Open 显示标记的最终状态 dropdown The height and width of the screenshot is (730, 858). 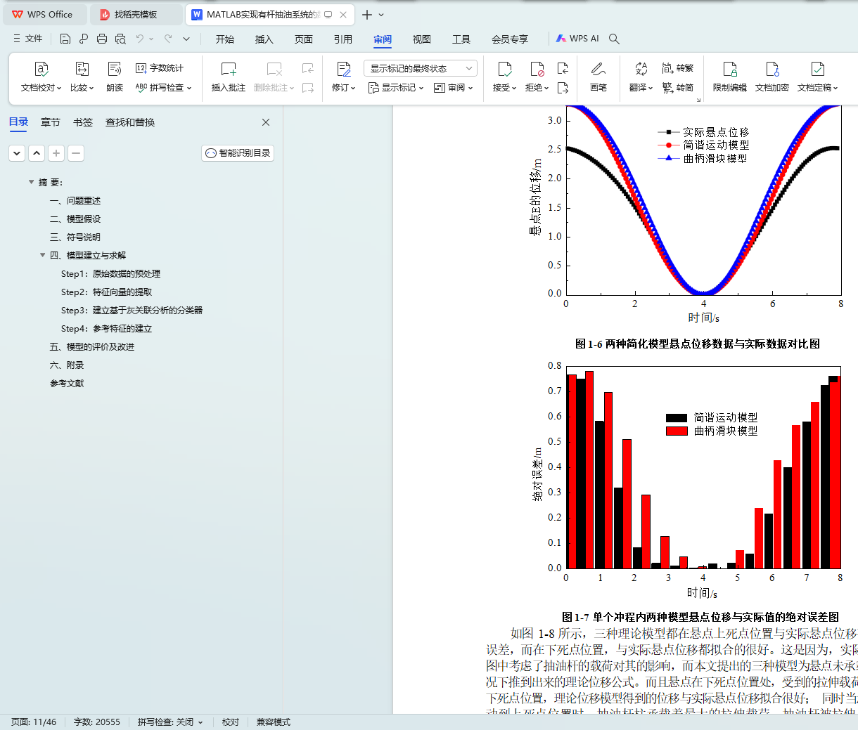pos(420,68)
